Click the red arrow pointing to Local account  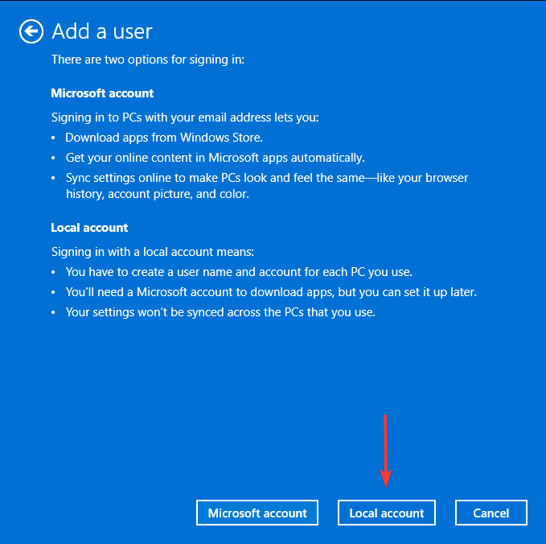[x=385, y=451]
